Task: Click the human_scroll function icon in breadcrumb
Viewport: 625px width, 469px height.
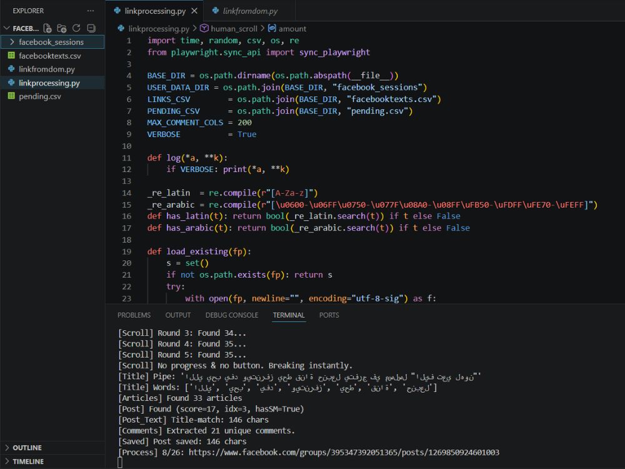Action: [x=204, y=28]
